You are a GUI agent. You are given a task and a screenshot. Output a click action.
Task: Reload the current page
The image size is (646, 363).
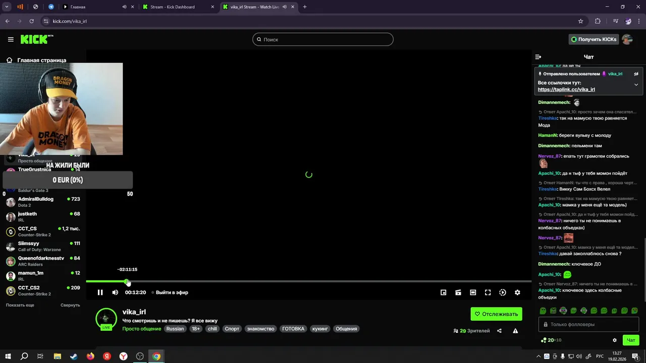point(32,21)
